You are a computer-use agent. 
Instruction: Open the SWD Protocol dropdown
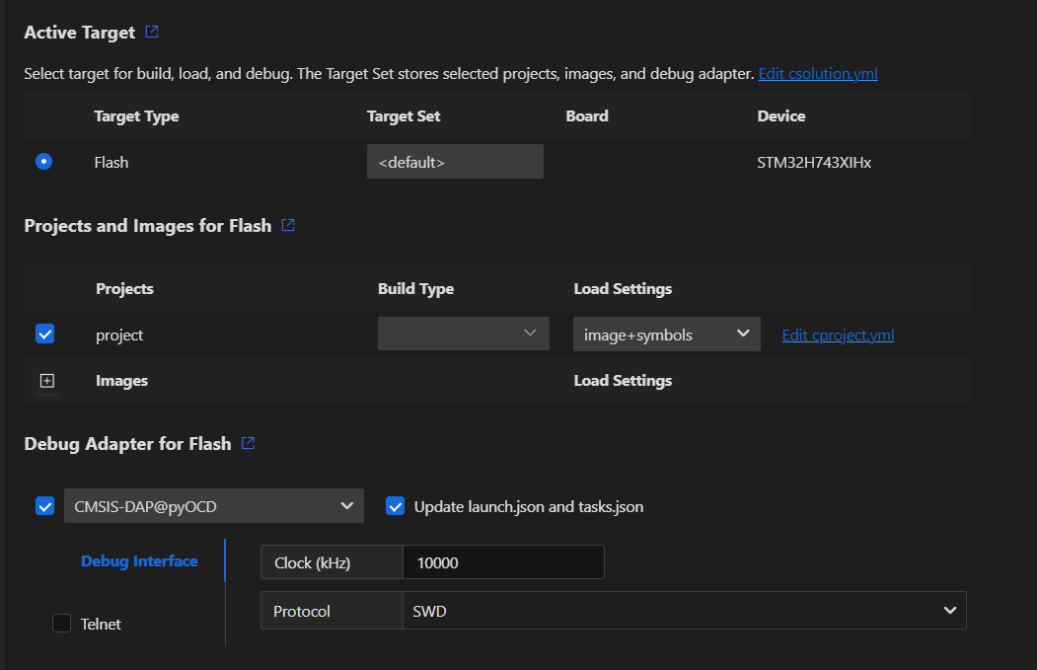pyautogui.click(x=684, y=611)
